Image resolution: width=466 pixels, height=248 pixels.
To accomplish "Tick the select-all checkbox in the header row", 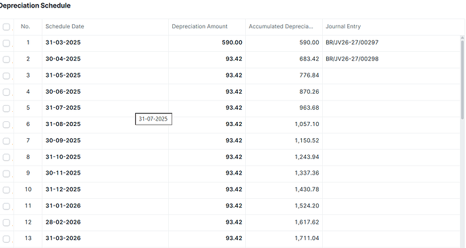I will (x=6, y=27).
